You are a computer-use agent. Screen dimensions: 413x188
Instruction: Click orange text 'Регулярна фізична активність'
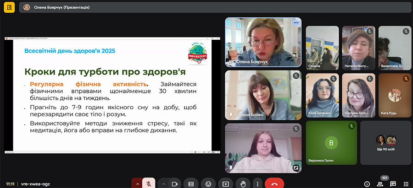(x=88, y=84)
